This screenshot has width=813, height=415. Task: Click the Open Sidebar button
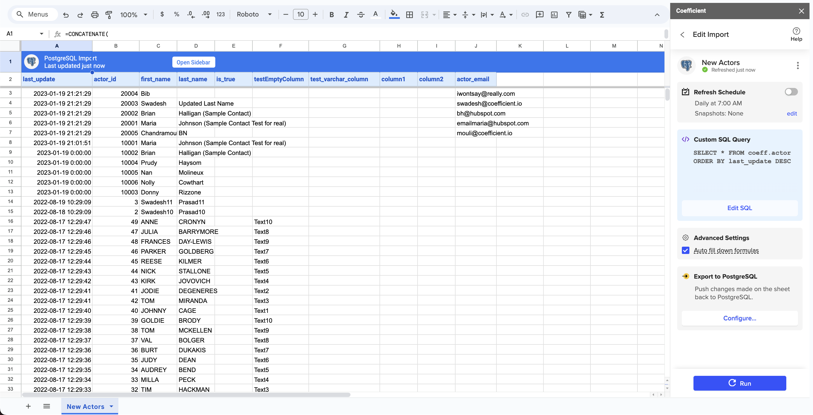[x=194, y=62]
